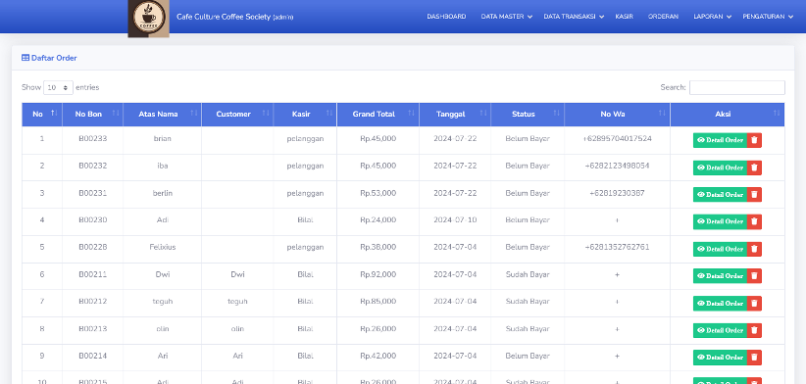The image size is (806, 384).
Task: Sort table by Customer column
Action: coord(237,115)
